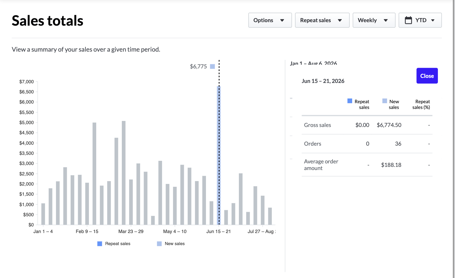The height and width of the screenshot is (278, 455).
Task: Click the Repeat sales (%) column header
Action: click(421, 104)
